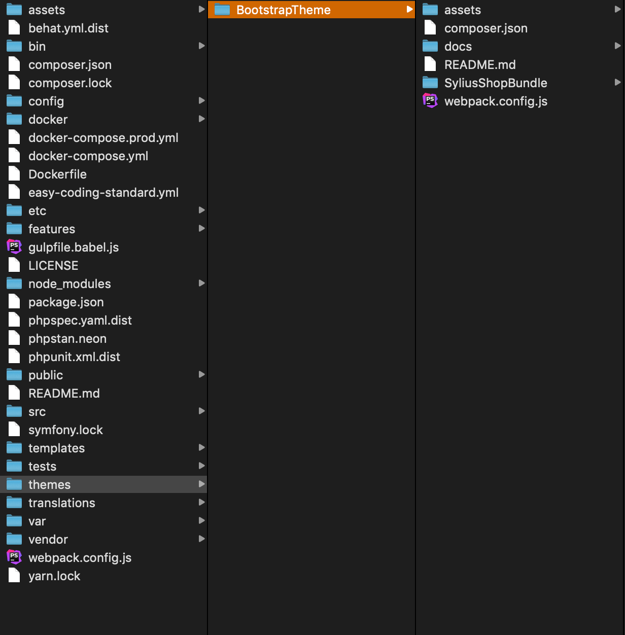Open the translations folder
Image resolution: width=625 pixels, height=635 pixels.
tap(61, 502)
